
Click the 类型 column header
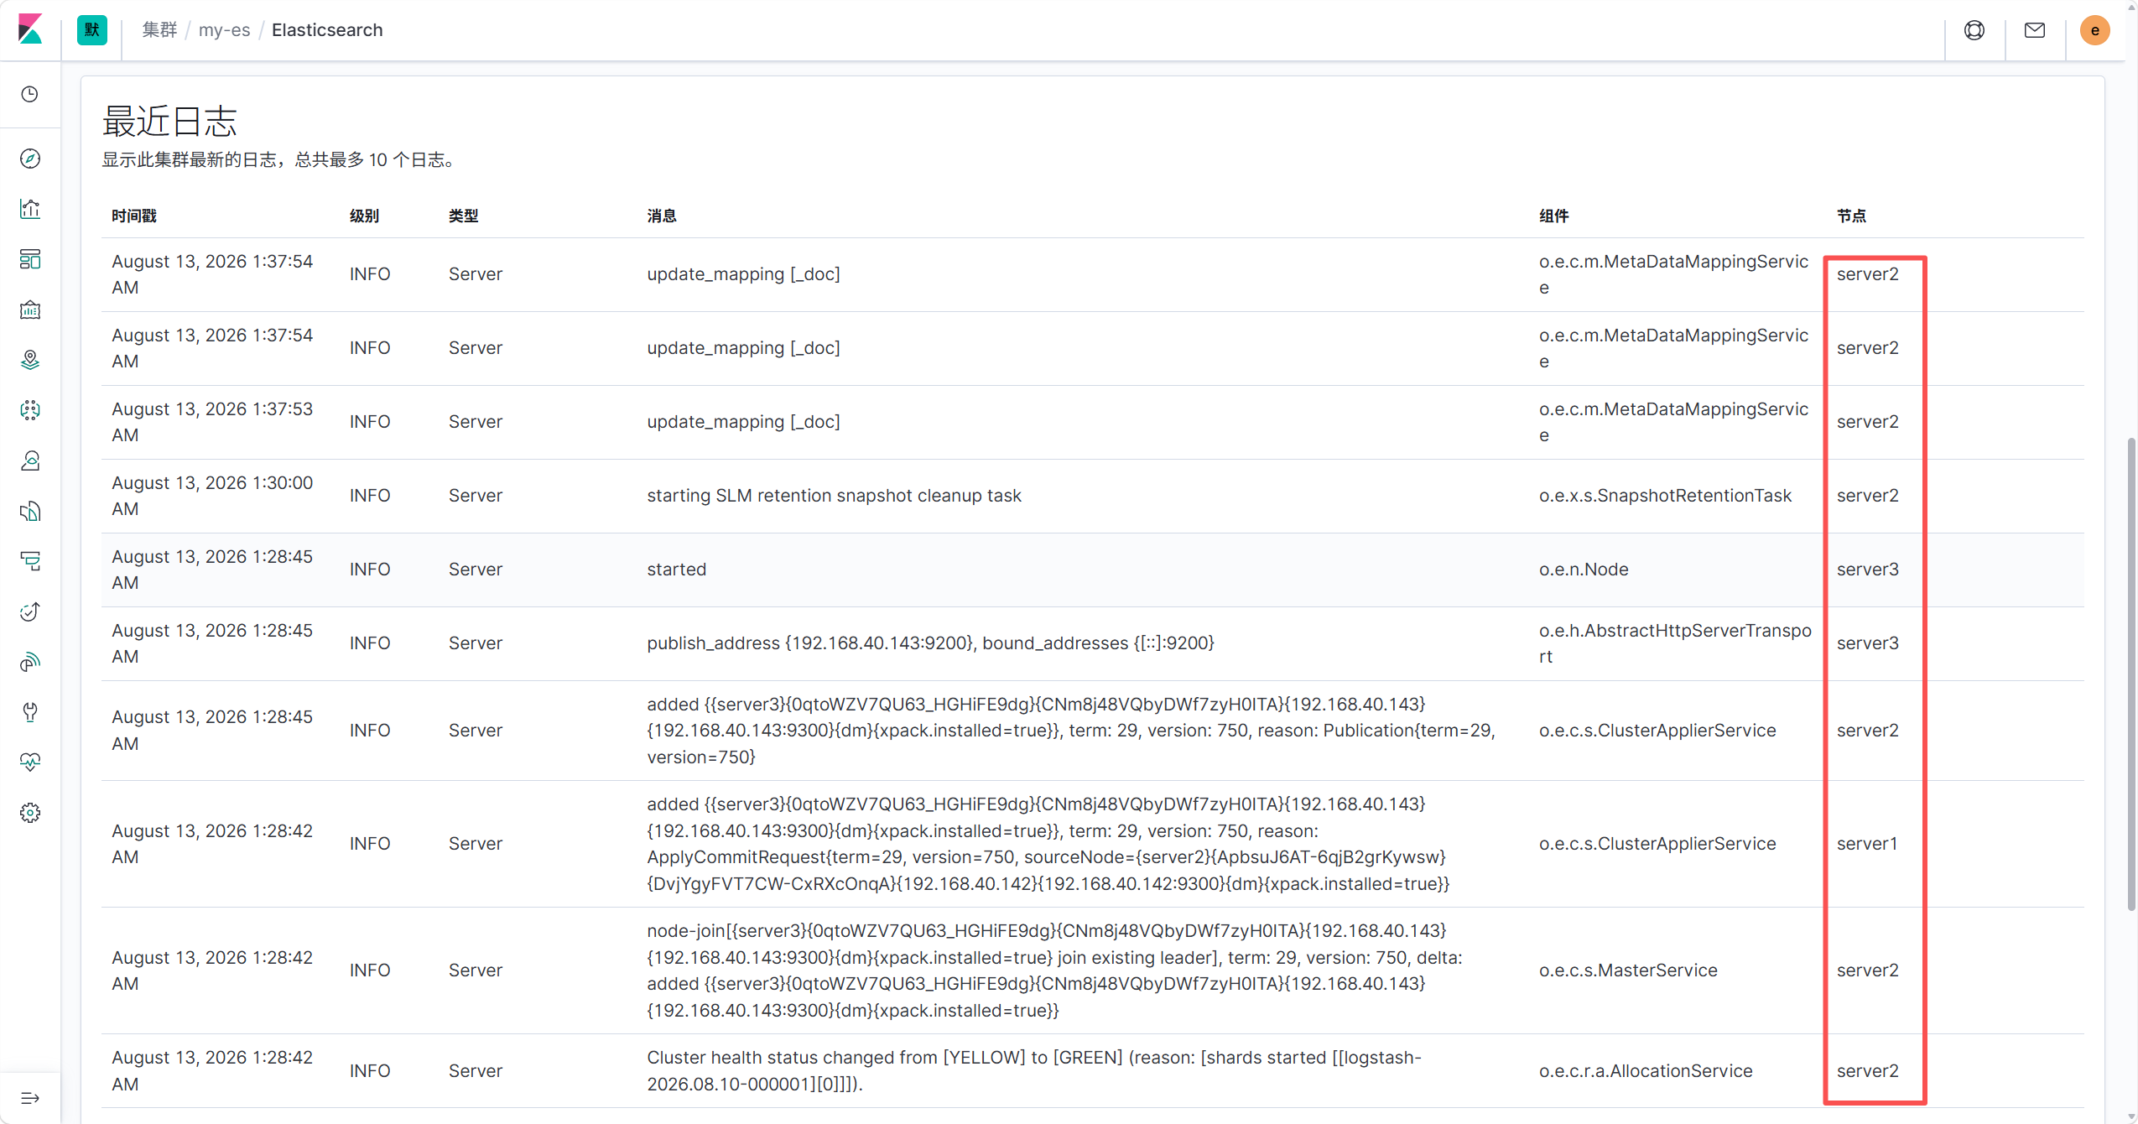click(x=463, y=216)
